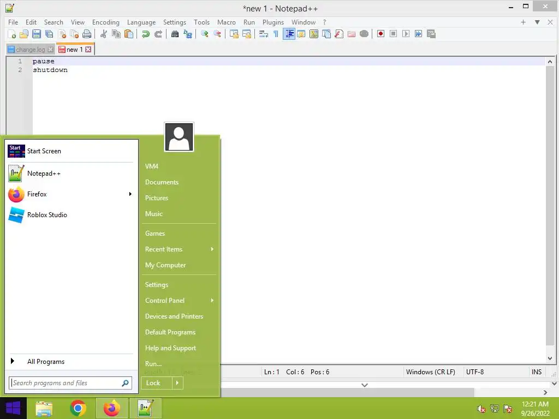Click Synchronize Horizontal Scrolling icon
Viewport: 559px width, 419px height.
pos(247,34)
